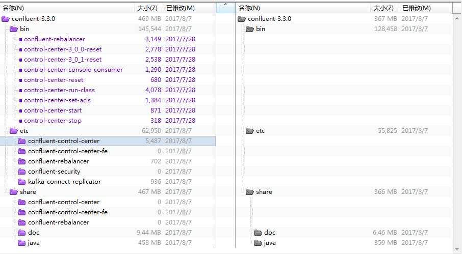This screenshot has height=254, width=462.
Task: Select the control-center-run-class file name
Action: click(60, 90)
